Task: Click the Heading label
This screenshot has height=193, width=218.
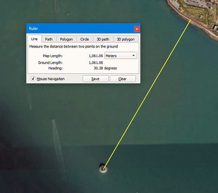Action: pos(55,68)
